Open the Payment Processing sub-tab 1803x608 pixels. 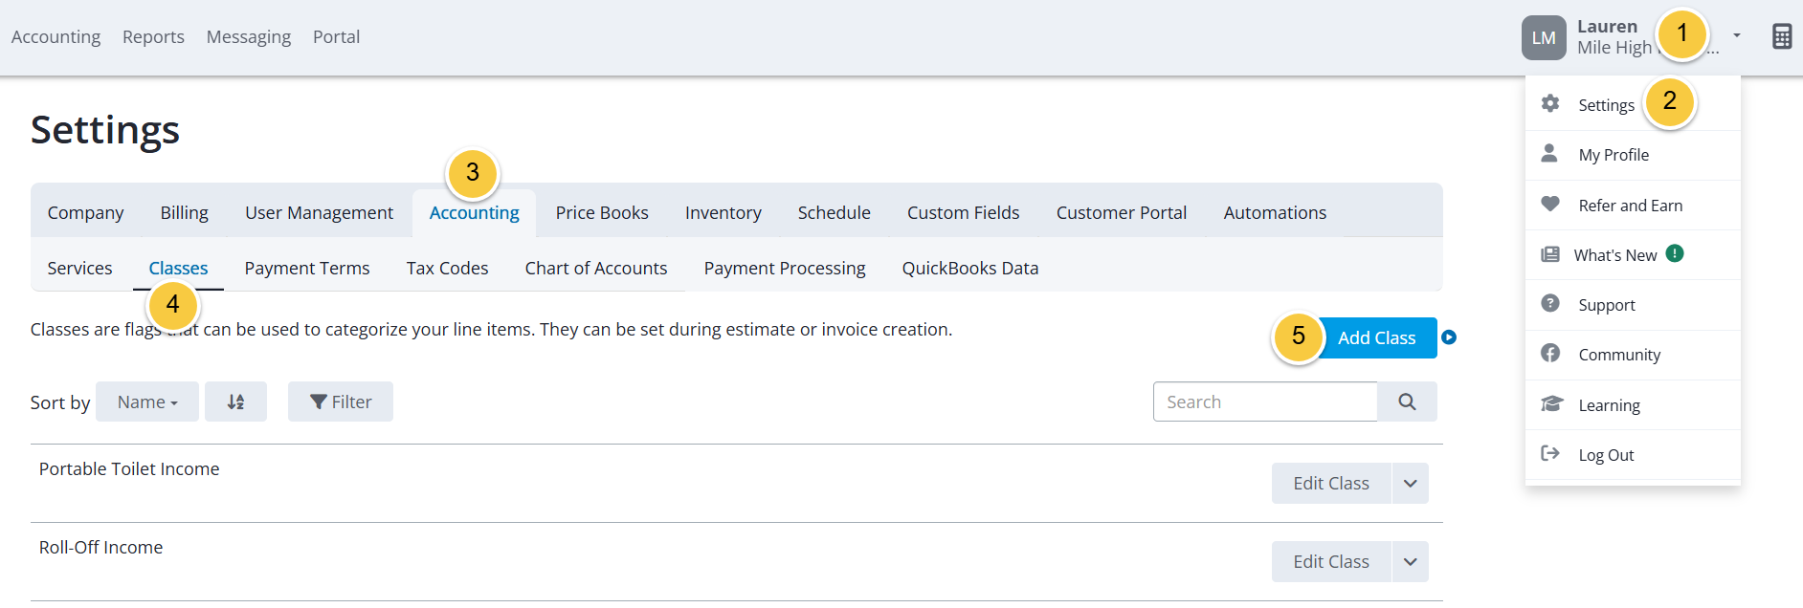click(x=785, y=268)
